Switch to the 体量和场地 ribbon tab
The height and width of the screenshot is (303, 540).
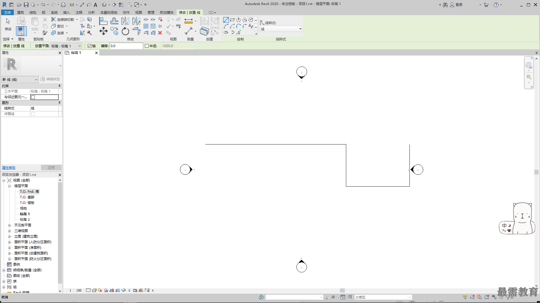[x=109, y=12]
